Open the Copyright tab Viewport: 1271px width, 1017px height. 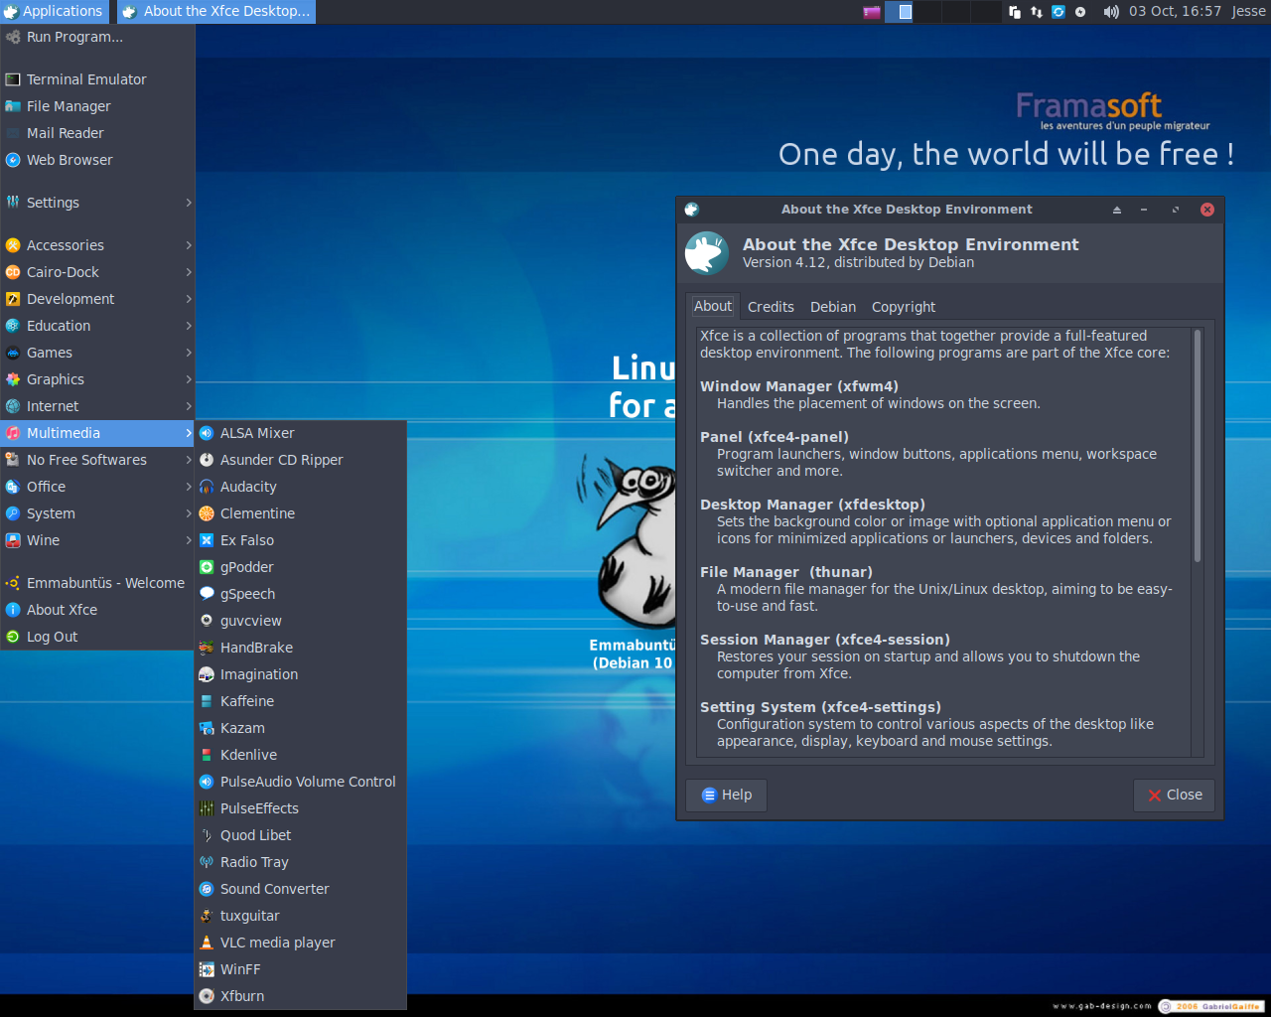coord(904,307)
